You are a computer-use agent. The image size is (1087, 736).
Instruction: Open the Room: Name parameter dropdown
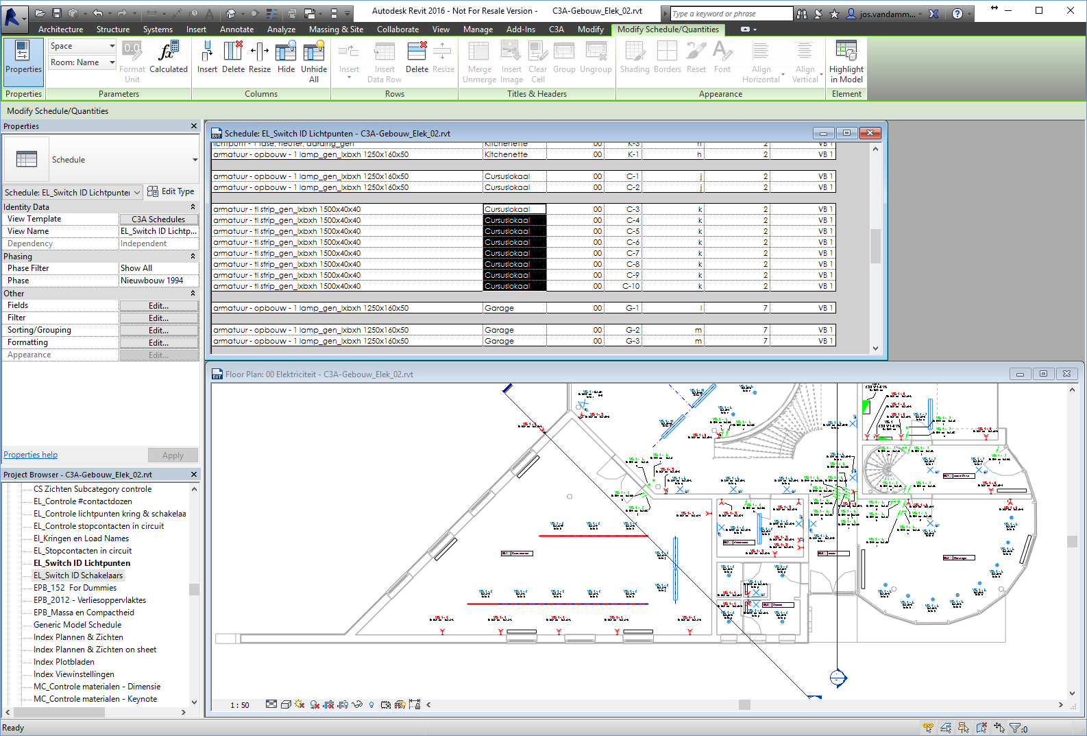click(x=82, y=62)
